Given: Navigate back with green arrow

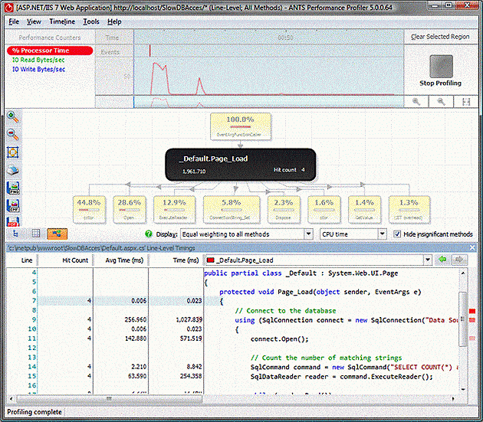Looking at the screenshot, I should 442,260.
